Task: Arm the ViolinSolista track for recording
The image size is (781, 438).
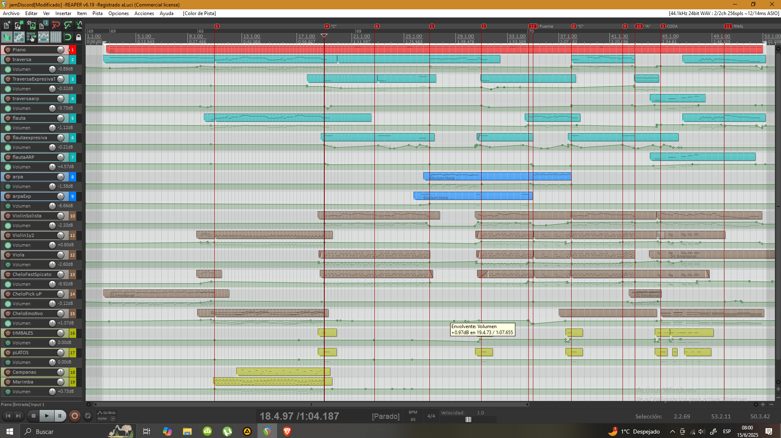Action: 7,216
